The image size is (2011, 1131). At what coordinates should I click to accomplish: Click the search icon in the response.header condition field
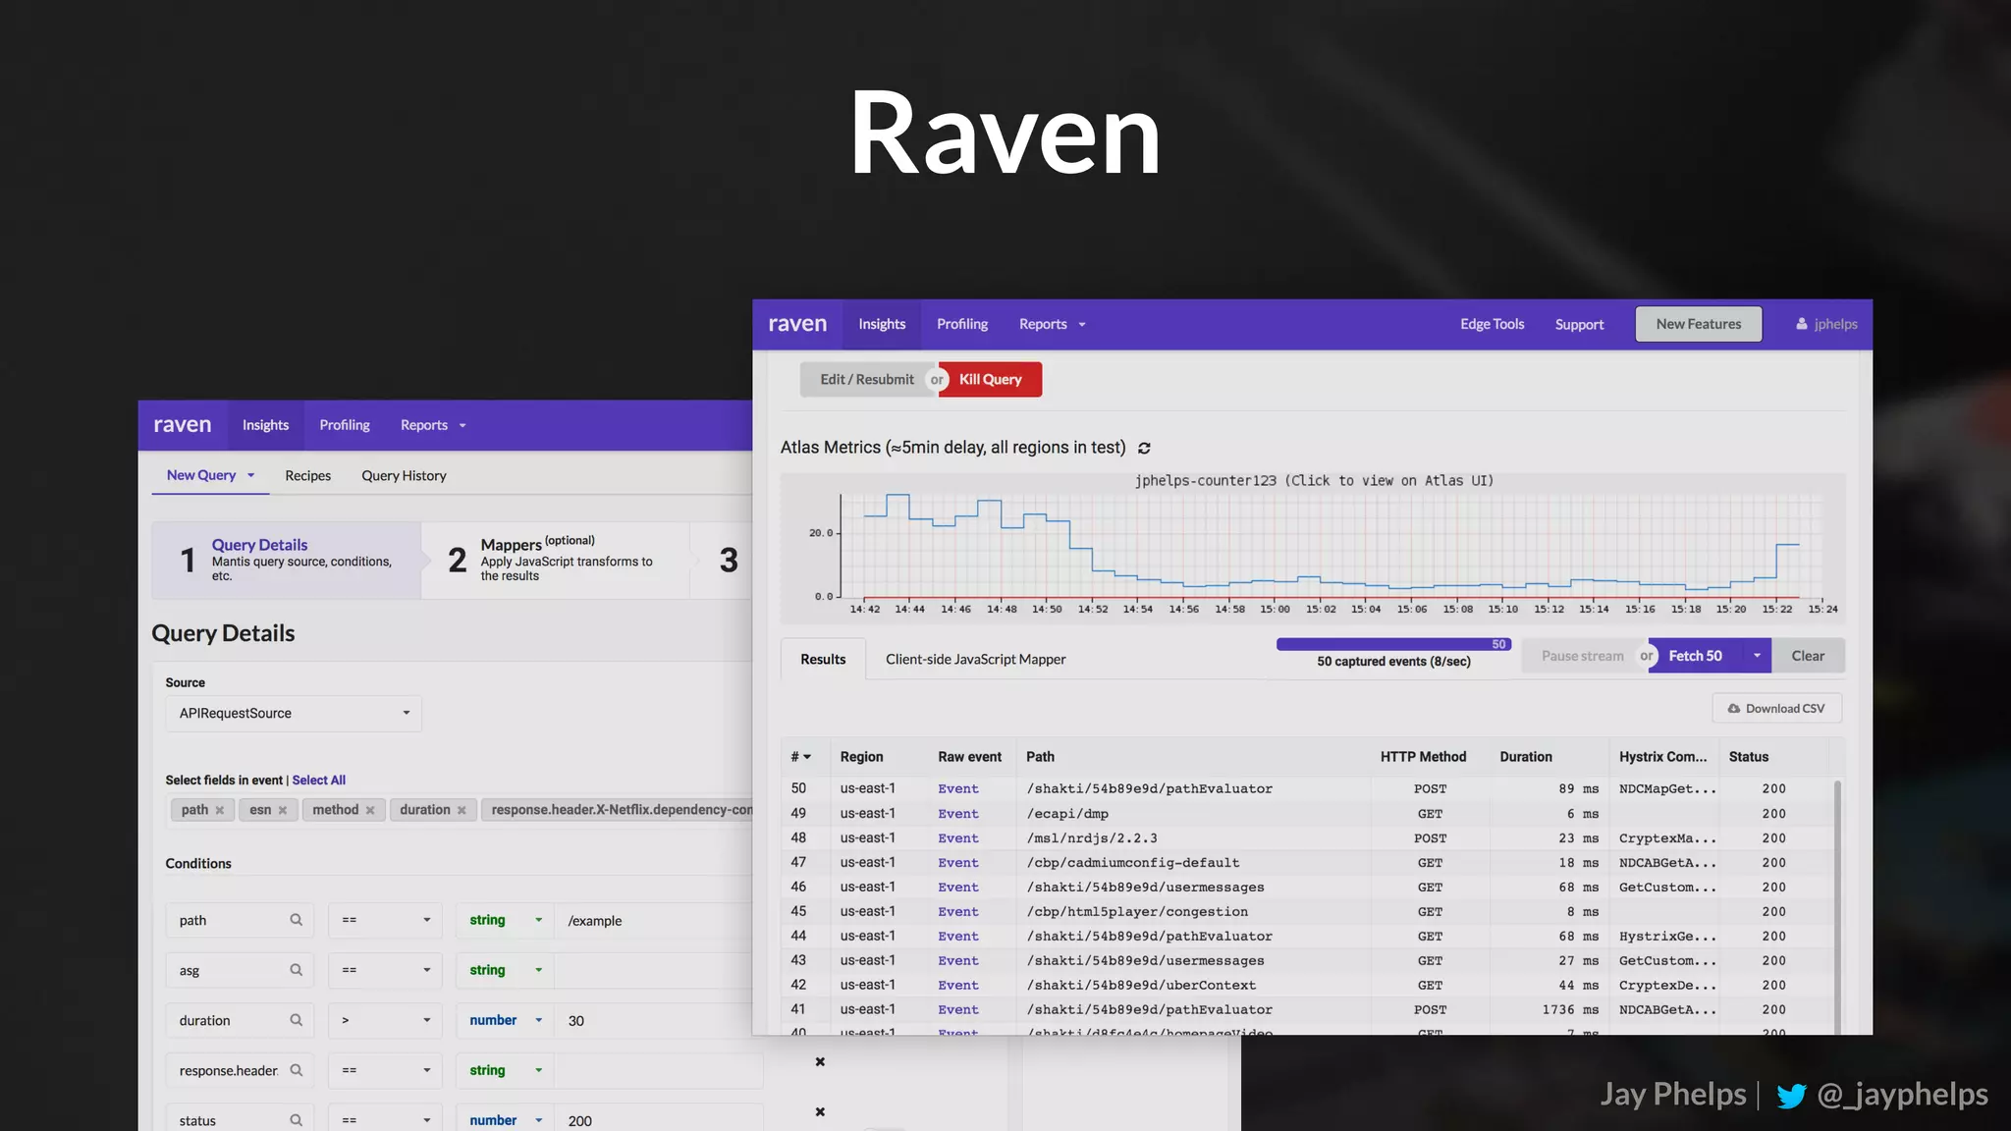[296, 1070]
